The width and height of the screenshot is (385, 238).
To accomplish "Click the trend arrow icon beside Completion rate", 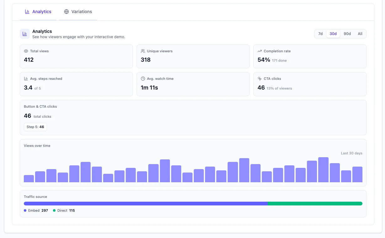I will tap(260, 51).
